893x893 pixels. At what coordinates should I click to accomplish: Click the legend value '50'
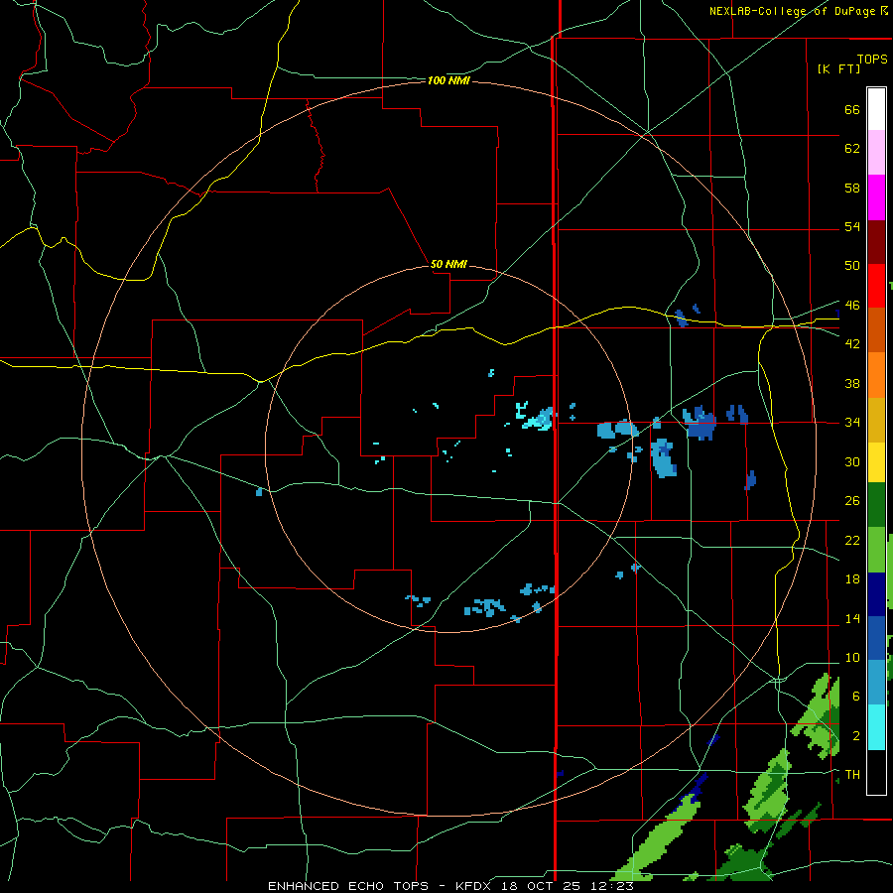[x=852, y=266]
